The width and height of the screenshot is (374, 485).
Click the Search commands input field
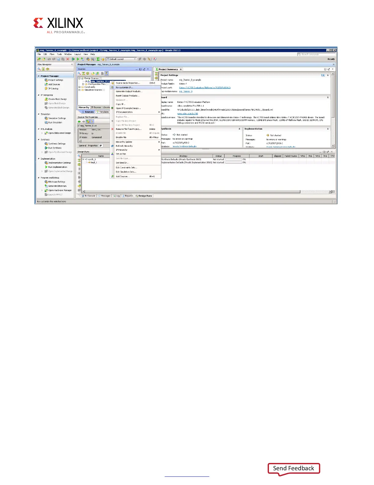[316, 54]
